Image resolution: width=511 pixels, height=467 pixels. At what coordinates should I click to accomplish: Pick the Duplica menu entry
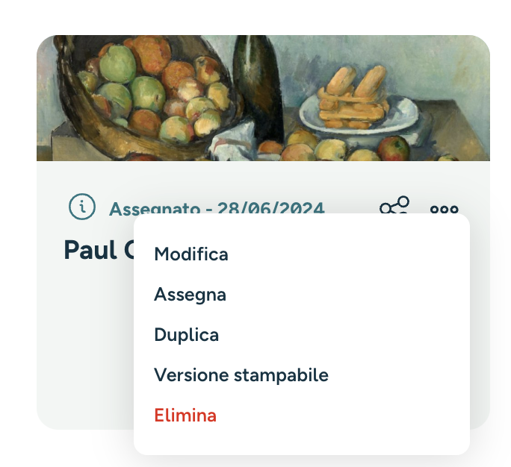pyautogui.click(x=187, y=335)
